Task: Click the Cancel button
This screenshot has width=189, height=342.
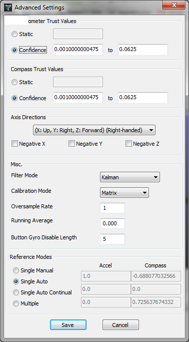Action: click(x=120, y=325)
